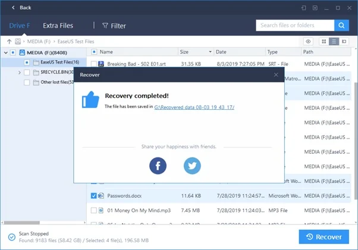The height and width of the screenshot is (250, 358).
Task: Open the Filter options
Action: (114, 26)
